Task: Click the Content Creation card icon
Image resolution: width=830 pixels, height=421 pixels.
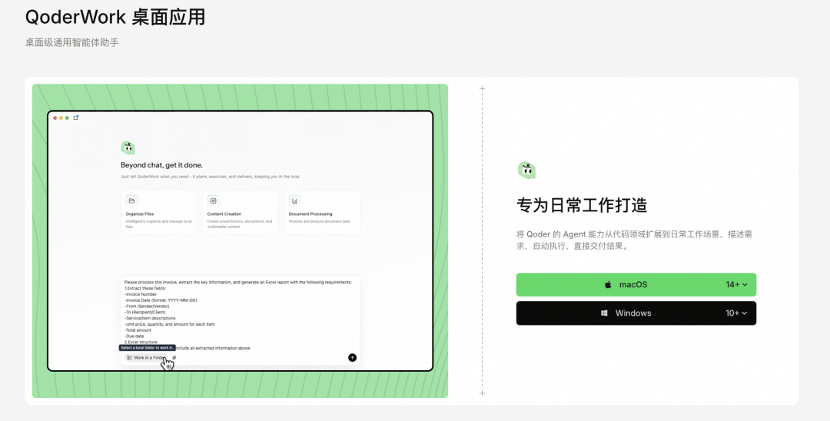Action: click(214, 201)
